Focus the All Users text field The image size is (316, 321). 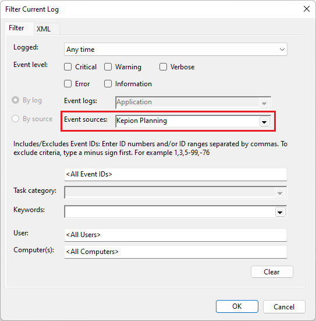coord(176,235)
